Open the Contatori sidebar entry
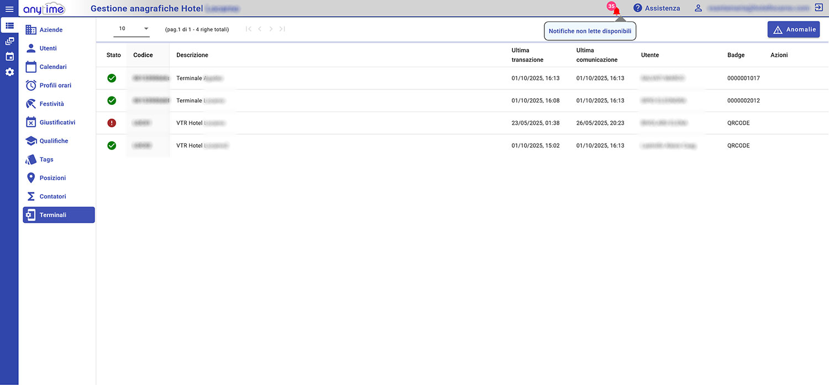Screen dimensions: 829x385 [53, 196]
